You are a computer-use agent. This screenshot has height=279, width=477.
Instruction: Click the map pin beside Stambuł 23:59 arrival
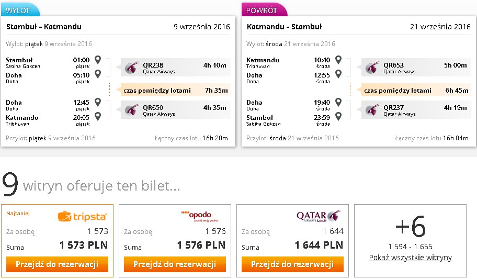pyautogui.click(x=338, y=116)
